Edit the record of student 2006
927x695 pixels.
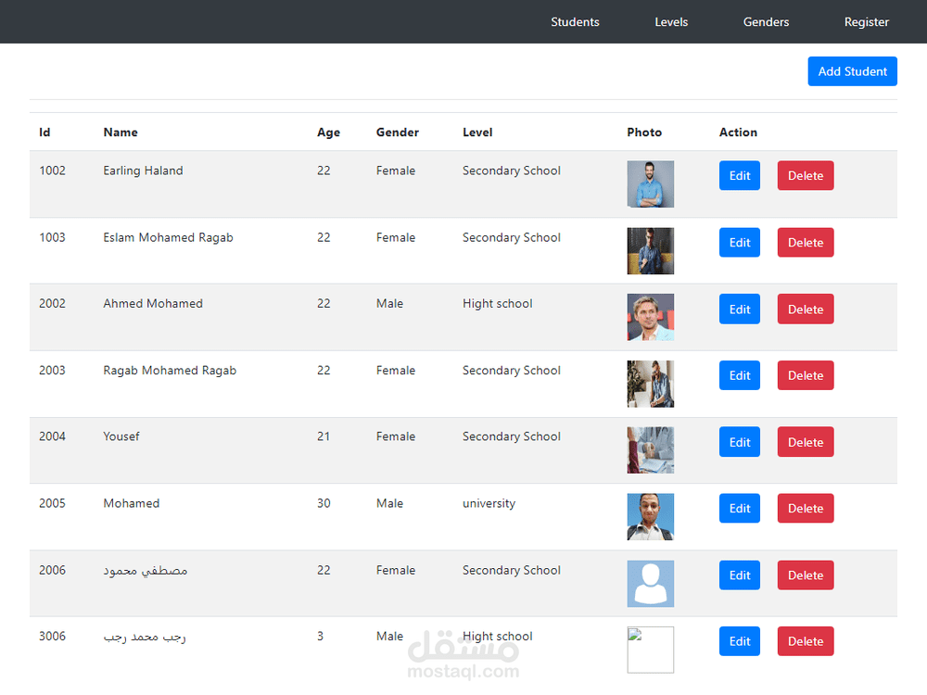739,575
